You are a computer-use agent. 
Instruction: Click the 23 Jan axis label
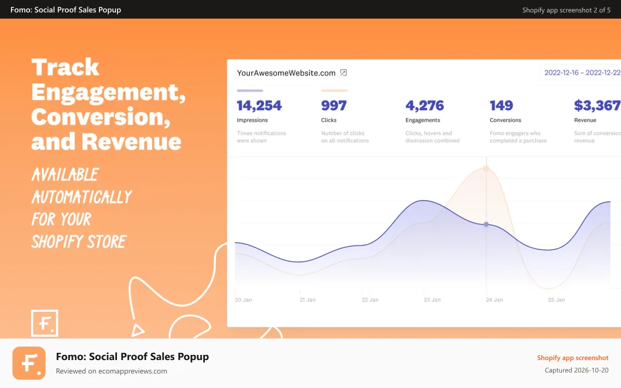coord(432,300)
